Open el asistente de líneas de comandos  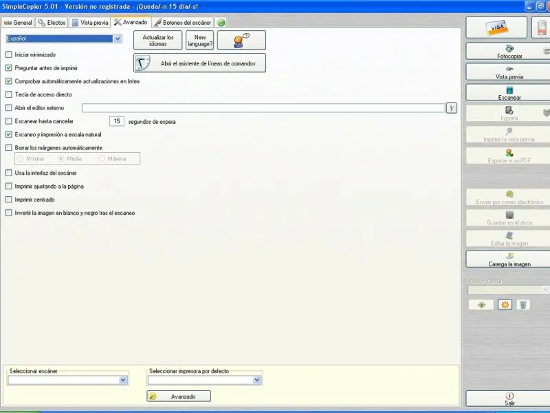pyautogui.click(x=199, y=63)
